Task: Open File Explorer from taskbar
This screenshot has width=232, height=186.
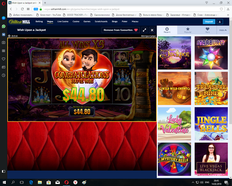Action: 40,182
